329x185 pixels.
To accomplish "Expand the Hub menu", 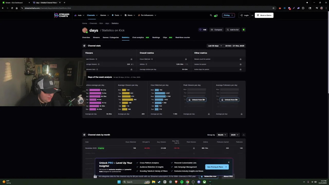I will coord(79,15).
